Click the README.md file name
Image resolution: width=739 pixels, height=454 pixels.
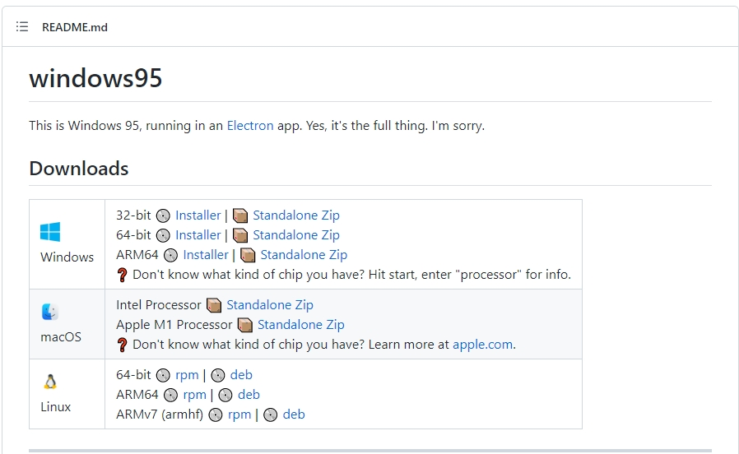75,27
